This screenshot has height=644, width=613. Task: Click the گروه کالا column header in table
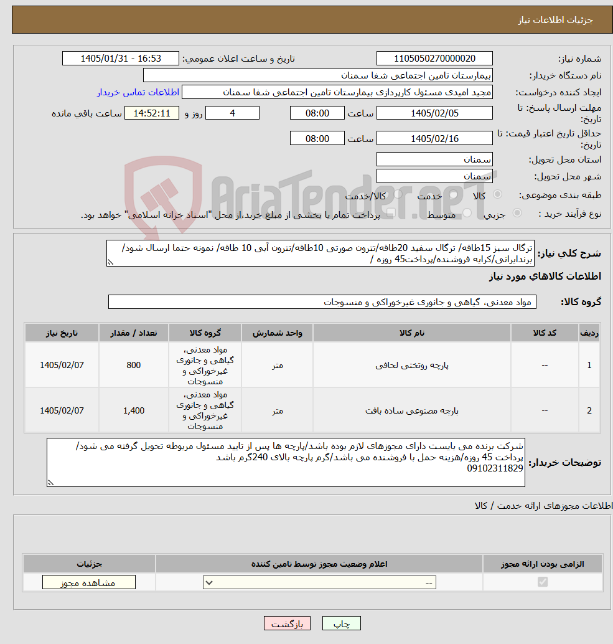click(205, 333)
